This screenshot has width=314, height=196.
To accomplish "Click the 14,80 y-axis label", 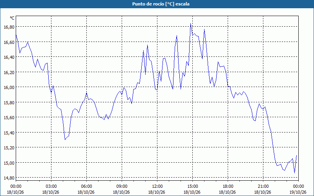I will tap(9, 178).
